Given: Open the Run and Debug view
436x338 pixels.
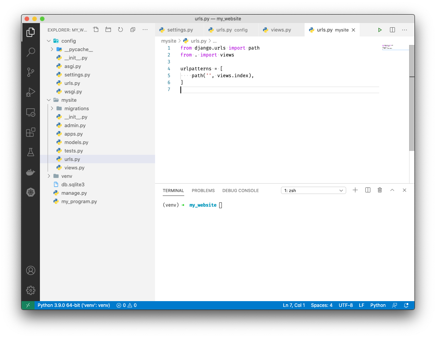Looking at the screenshot, I should tap(31, 92).
